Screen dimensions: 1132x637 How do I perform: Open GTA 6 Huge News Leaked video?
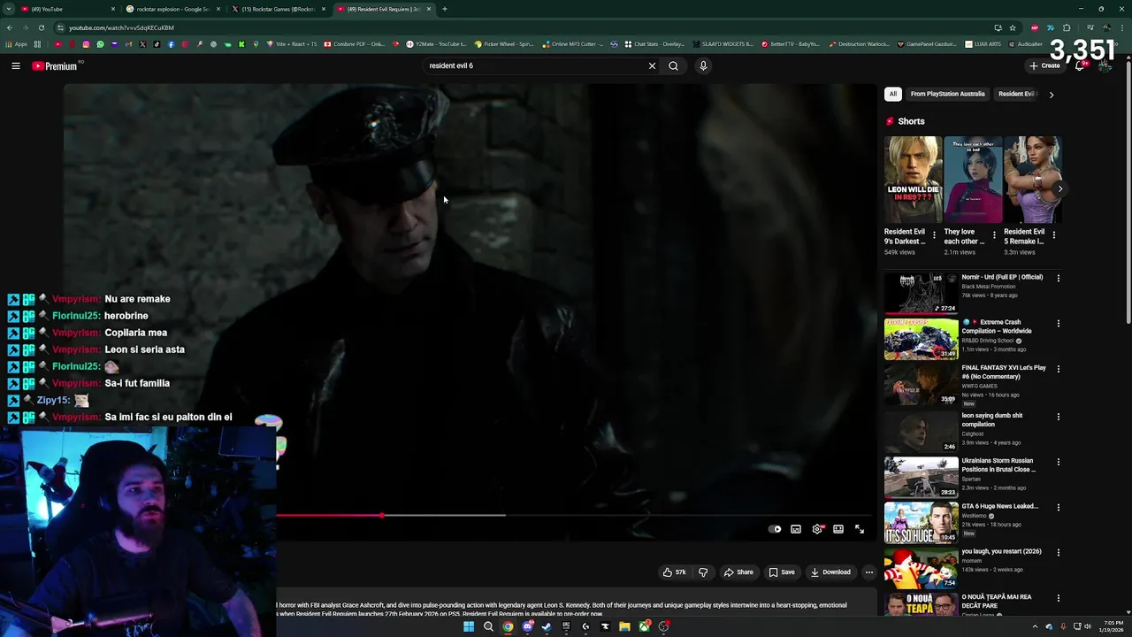(921, 522)
